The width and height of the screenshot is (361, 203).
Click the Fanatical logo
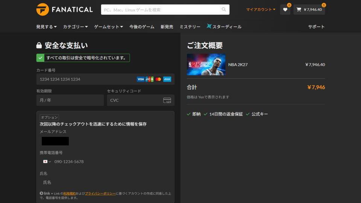tap(64, 9)
